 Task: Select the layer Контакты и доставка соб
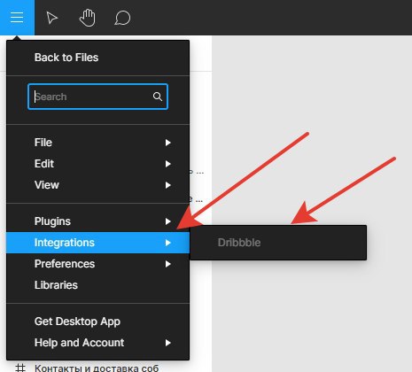pyautogui.click(x=97, y=368)
